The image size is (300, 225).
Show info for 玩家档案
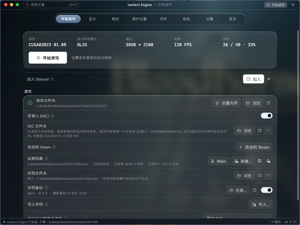click(x=46, y=158)
